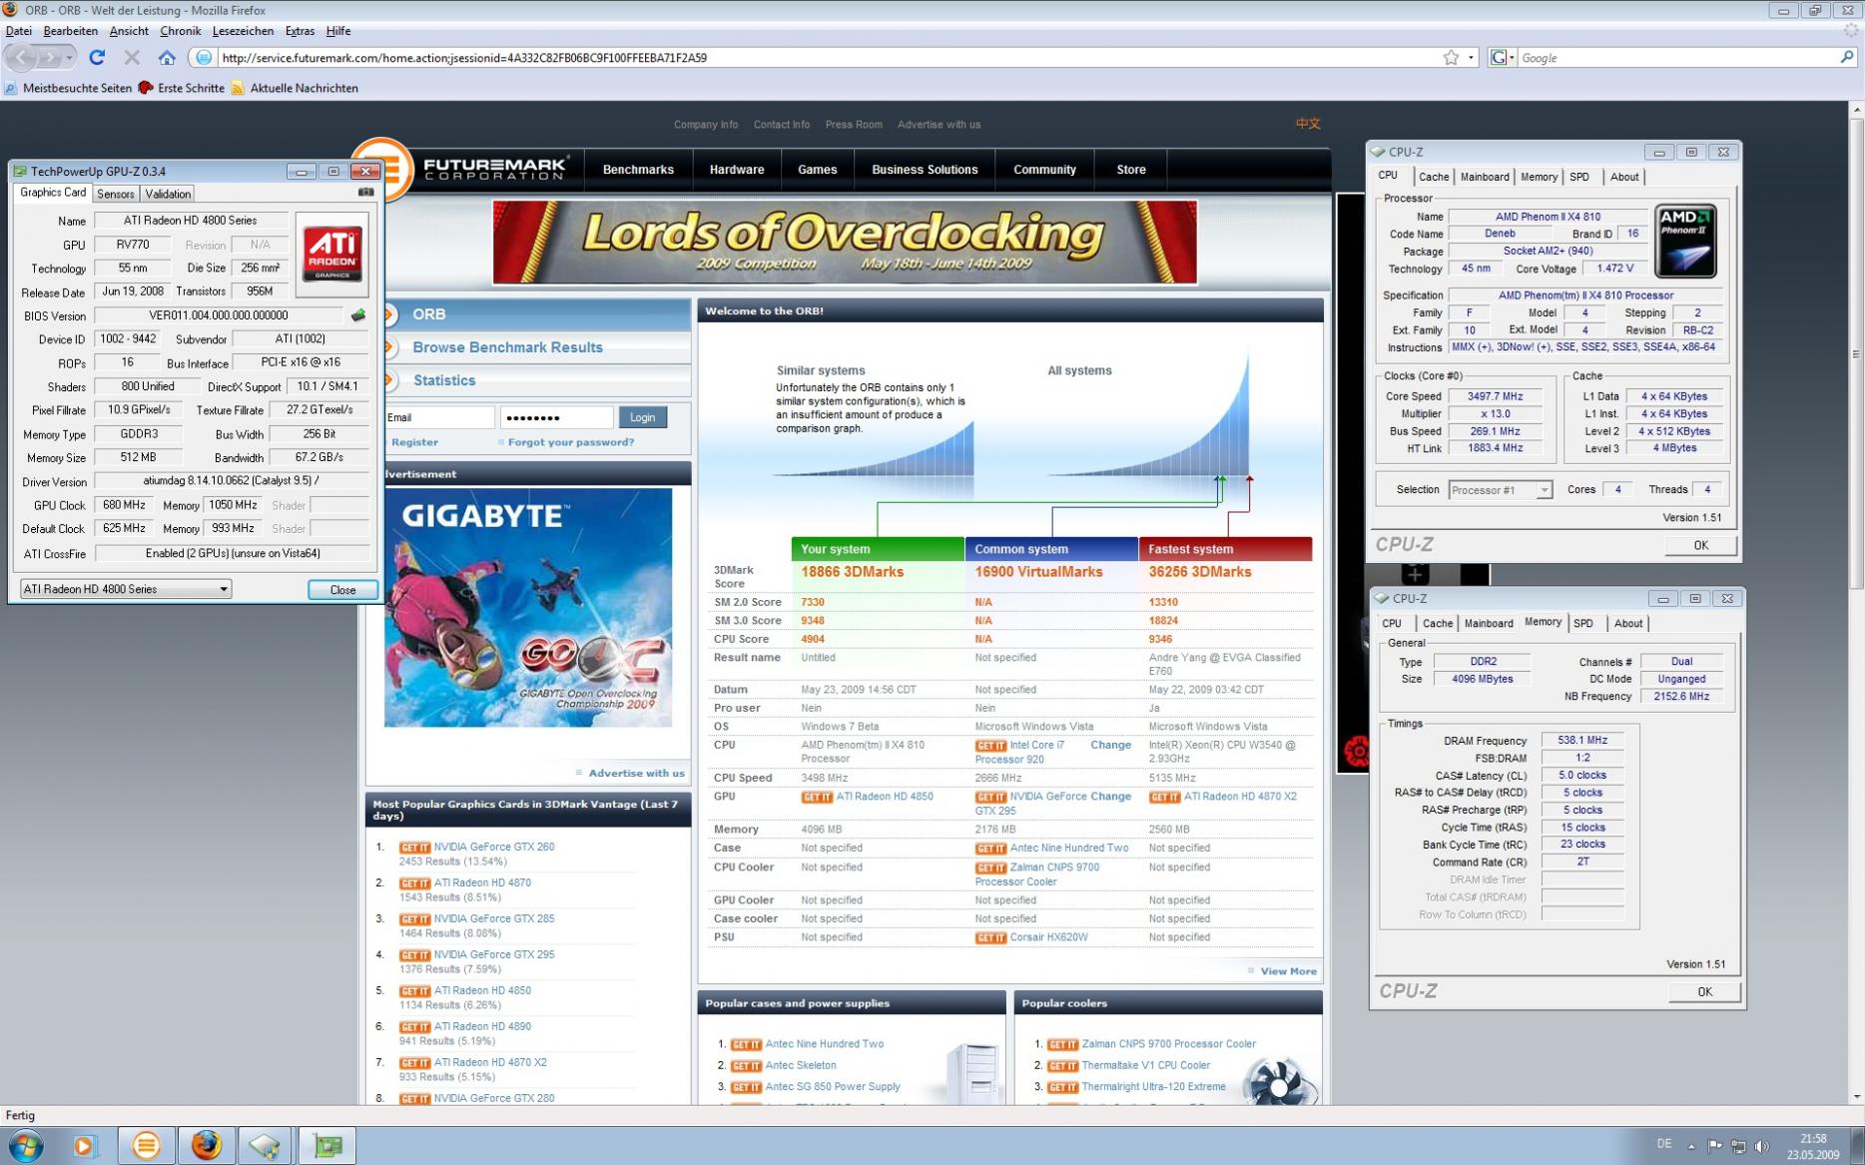Click the Chinese language link
This screenshot has width=1865, height=1165.
coord(1308,124)
